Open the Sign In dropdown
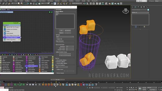The image size is (162, 91). pos(142,1)
